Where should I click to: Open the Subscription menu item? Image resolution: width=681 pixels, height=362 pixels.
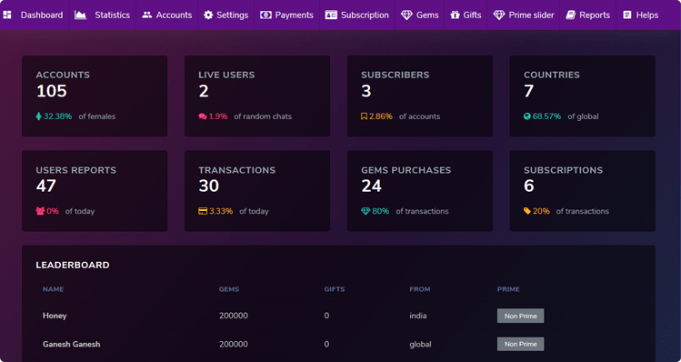[x=365, y=15]
